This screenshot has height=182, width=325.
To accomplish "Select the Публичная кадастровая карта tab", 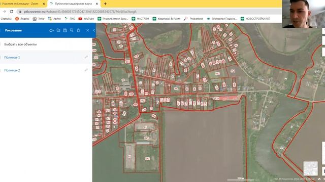I will [73, 4].
